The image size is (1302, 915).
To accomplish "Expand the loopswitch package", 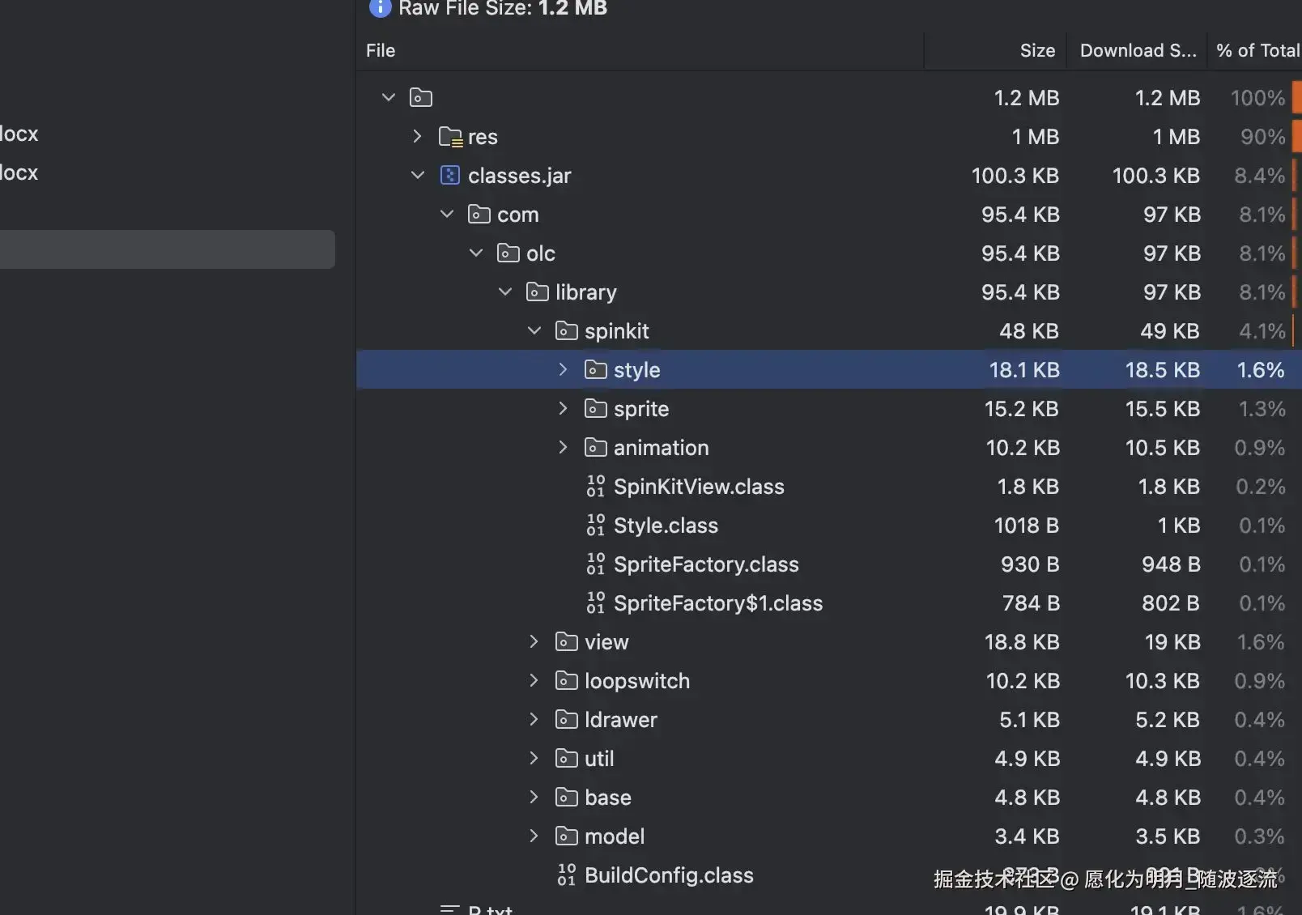I will point(534,681).
